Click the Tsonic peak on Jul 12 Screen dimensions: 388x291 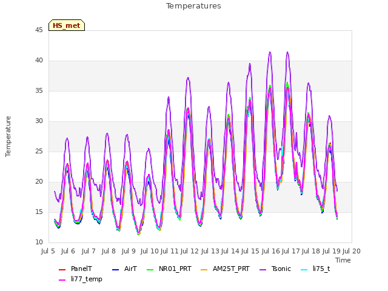[188, 78]
